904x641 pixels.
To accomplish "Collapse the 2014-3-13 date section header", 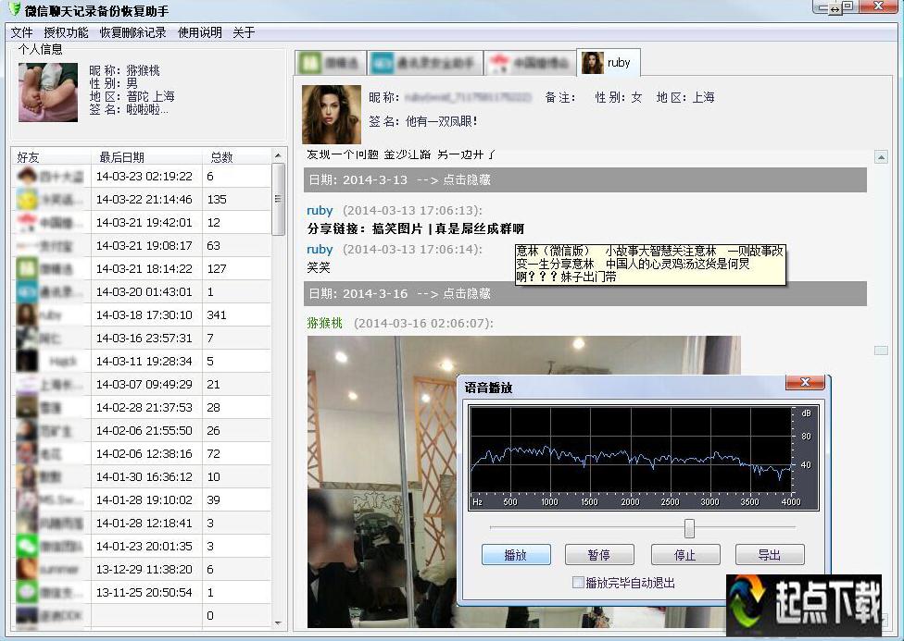I will coord(584,179).
